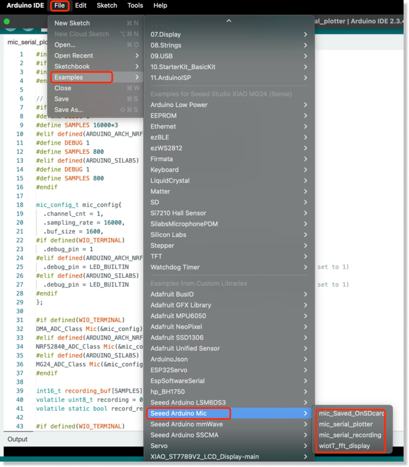Open the Sketch menu
Screen dimensions: 409x467
107,5
